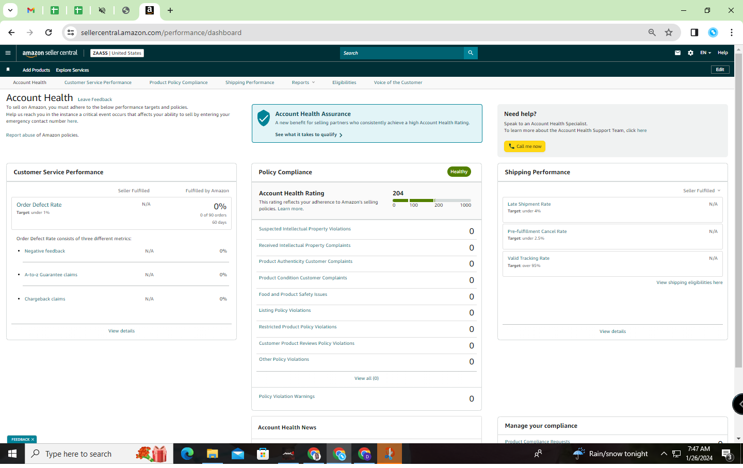Expand the Reports dropdown menu
Screen dimensions: 743x468
pyautogui.click(x=303, y=82)
